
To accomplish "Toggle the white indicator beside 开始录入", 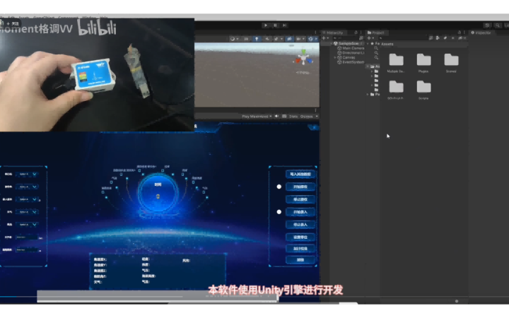I will pyautogui.click(x=279, y=212).
